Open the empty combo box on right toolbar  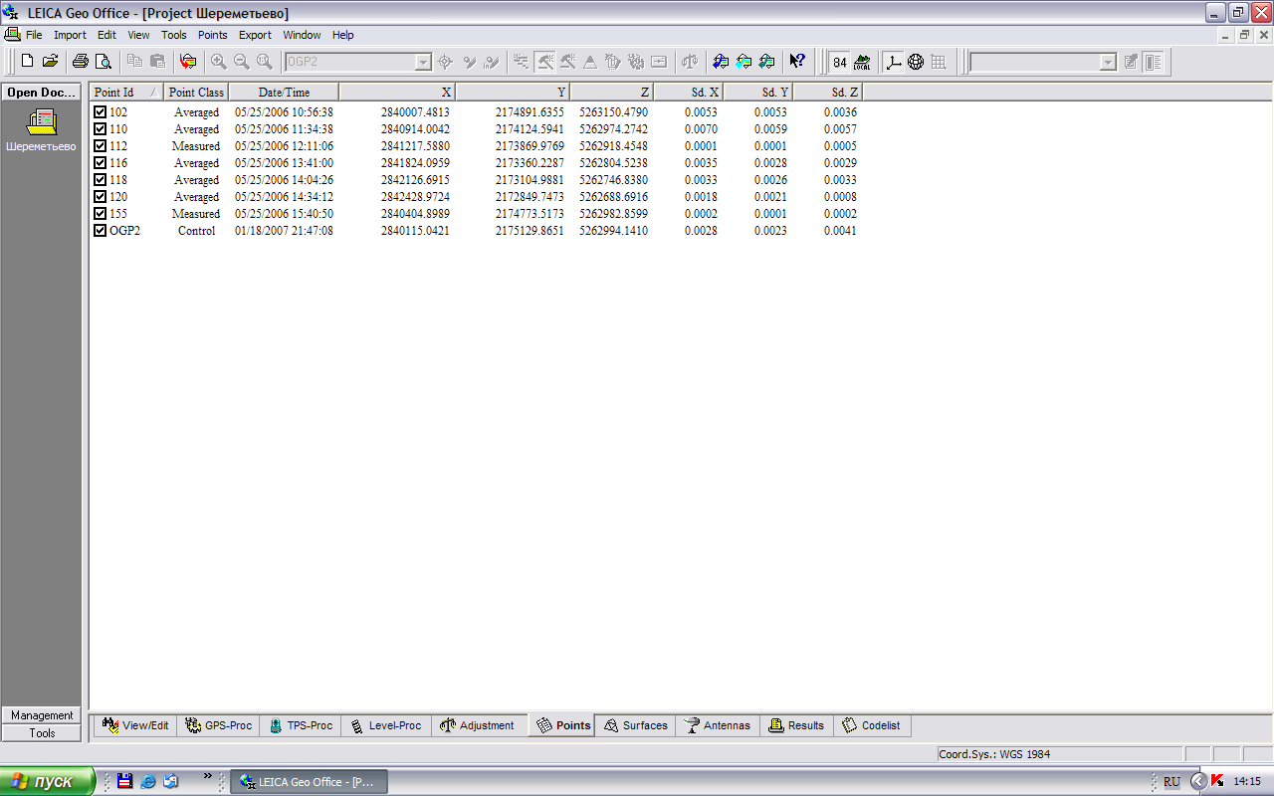[1108, 62]
